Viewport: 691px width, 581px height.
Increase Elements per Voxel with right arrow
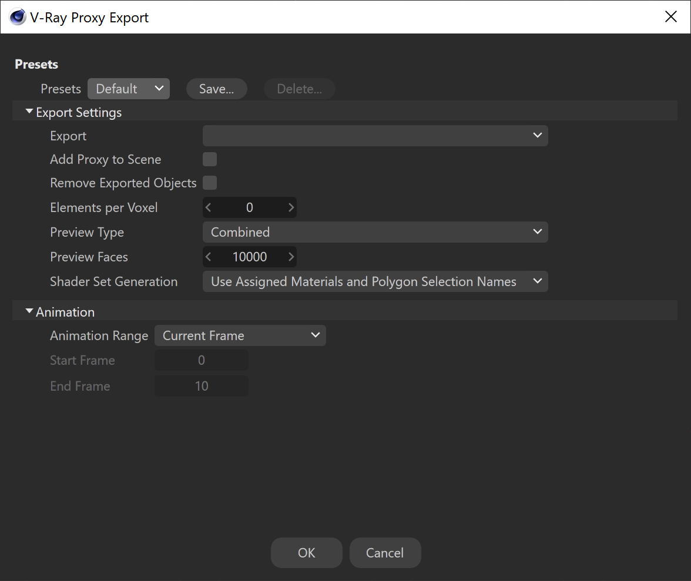pyautogui.click(x=291, y=207)
